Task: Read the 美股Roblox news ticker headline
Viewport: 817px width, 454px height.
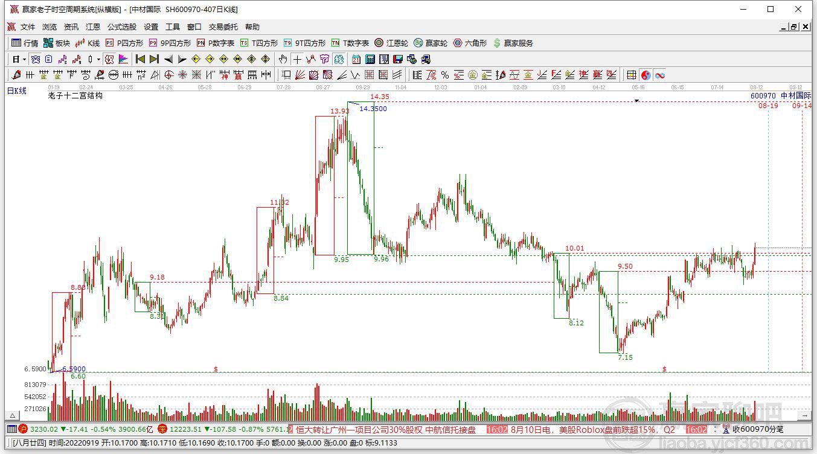Action: click(x=593, y=429)
